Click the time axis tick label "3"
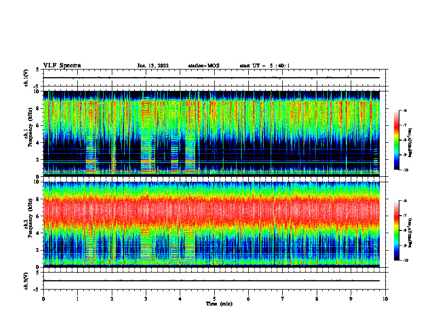Screen dimensions: 434x335 click(x=146, y=299)
